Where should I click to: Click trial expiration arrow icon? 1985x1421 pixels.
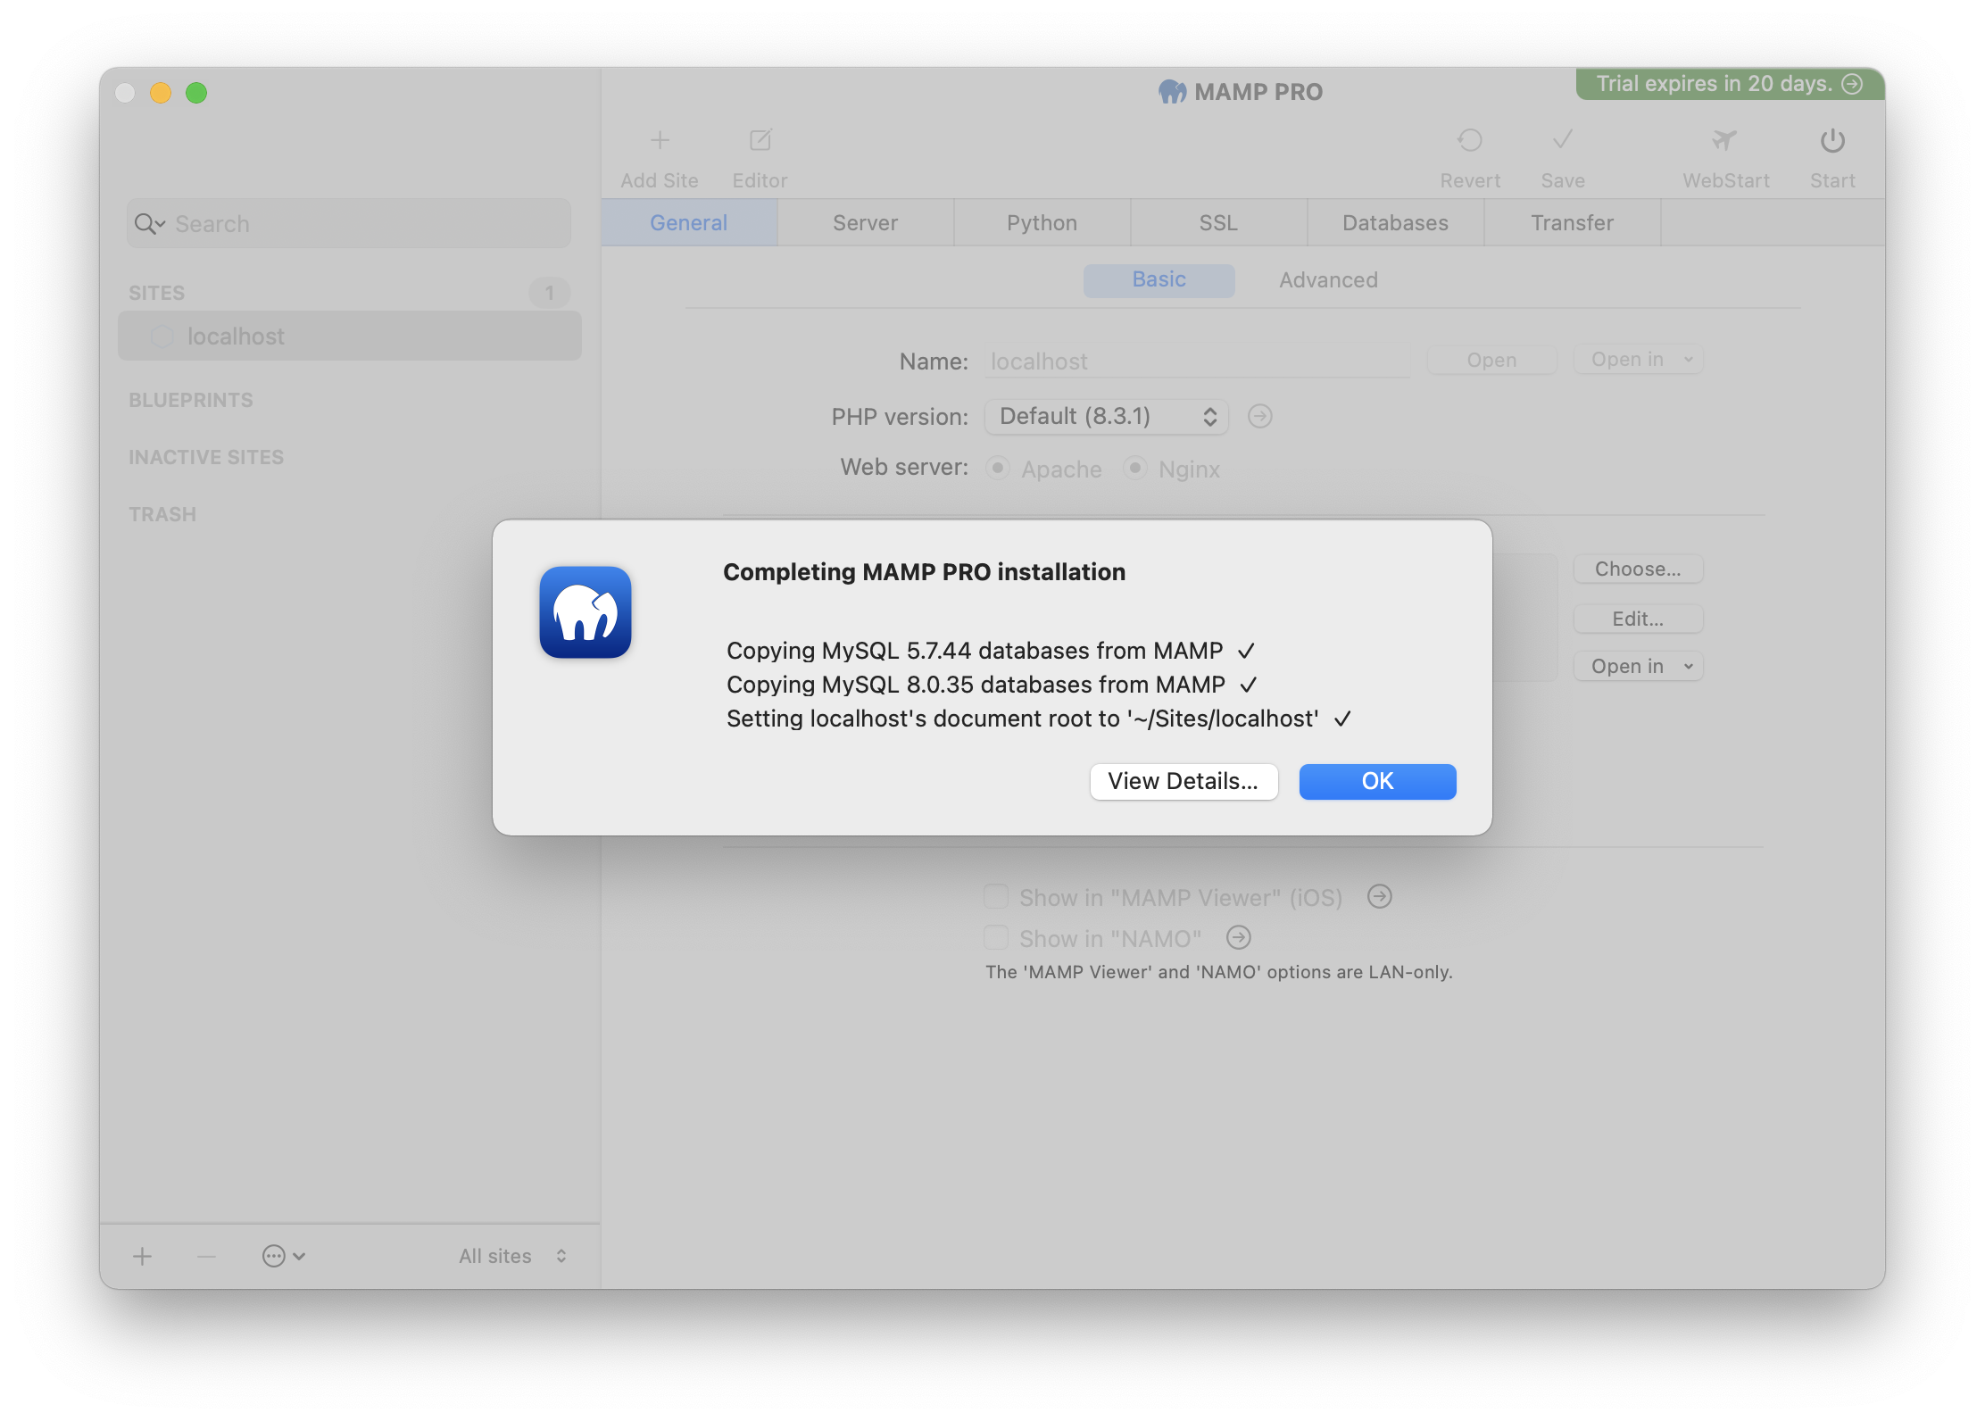(x=1853, y=84)
